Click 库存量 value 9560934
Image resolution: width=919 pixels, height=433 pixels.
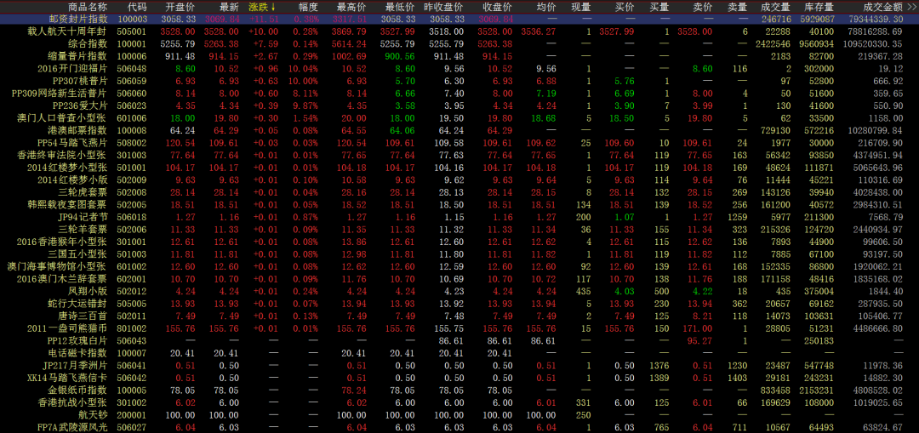(x=817, y=43)
